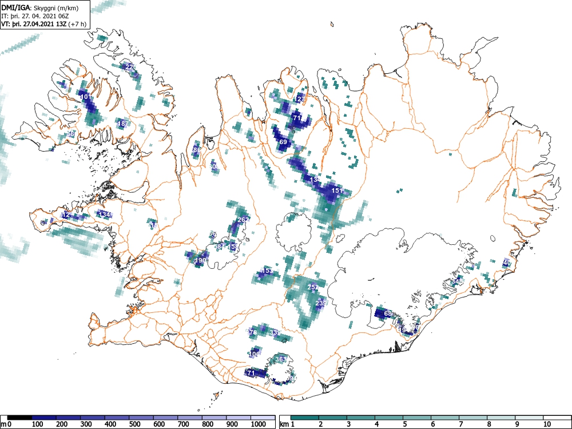Click the 9–10 km palest legend swatch

point(529,417)
